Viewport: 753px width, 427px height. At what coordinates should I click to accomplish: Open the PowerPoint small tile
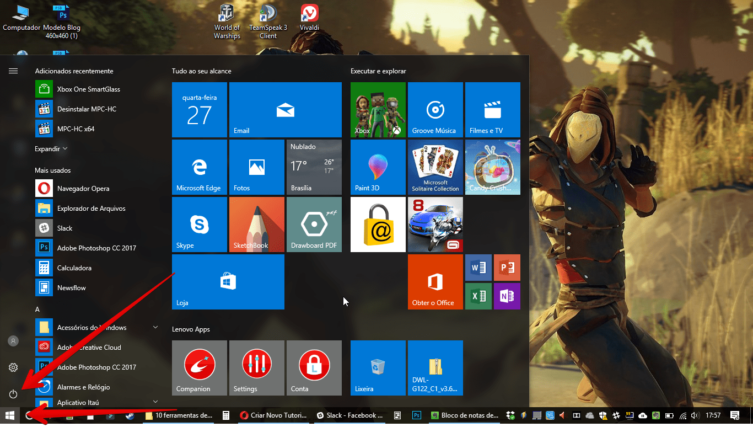507,268
